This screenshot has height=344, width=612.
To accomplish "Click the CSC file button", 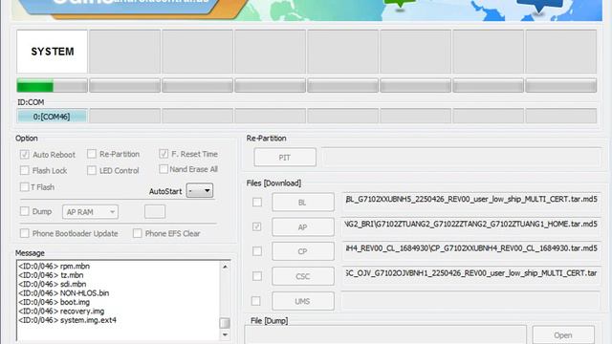I will coord(303,276).
